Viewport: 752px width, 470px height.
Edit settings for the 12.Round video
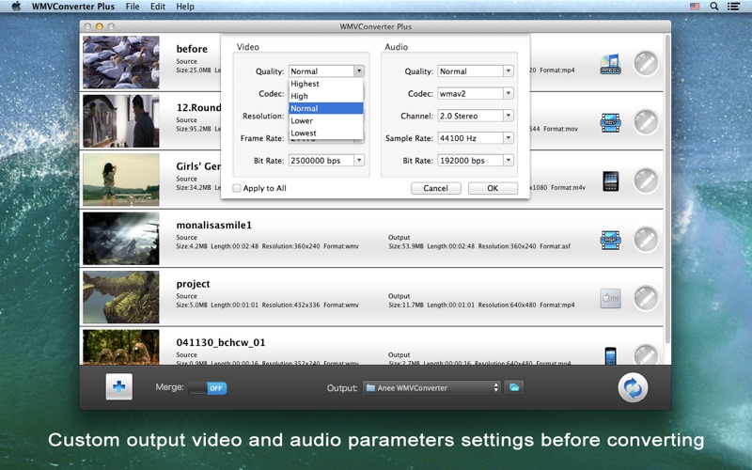click(x=646, y=122)
